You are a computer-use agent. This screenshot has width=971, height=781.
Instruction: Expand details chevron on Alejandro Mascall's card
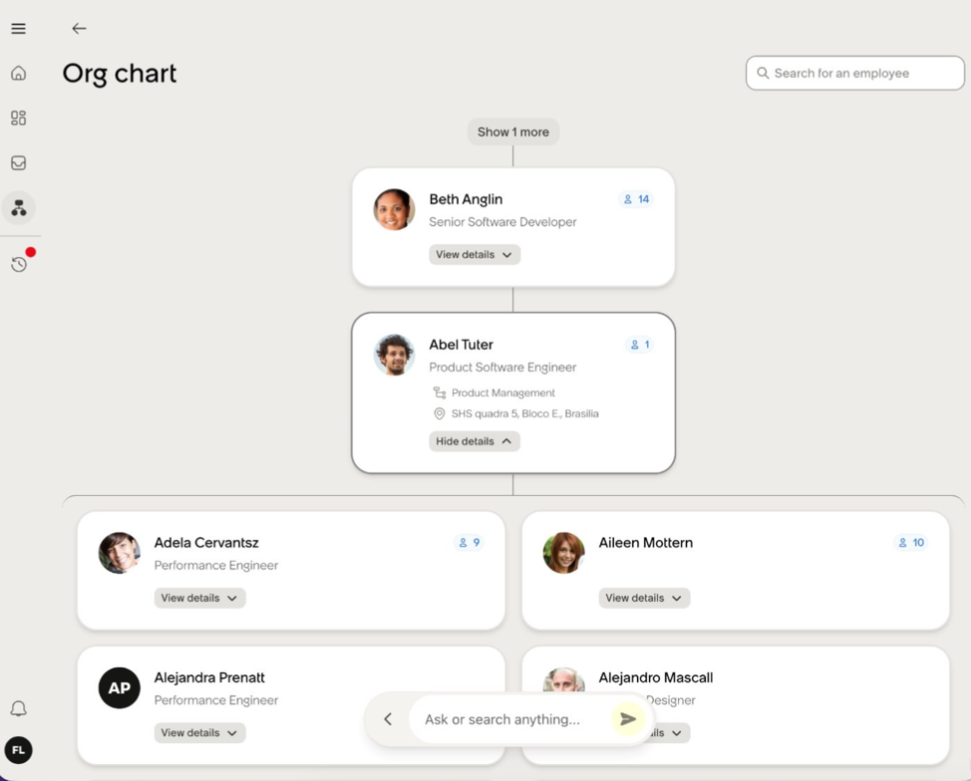(x=677, y=733)
